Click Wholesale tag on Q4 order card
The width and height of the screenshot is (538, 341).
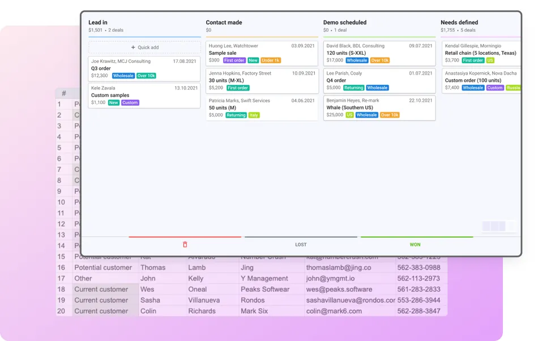click(377, 88)
